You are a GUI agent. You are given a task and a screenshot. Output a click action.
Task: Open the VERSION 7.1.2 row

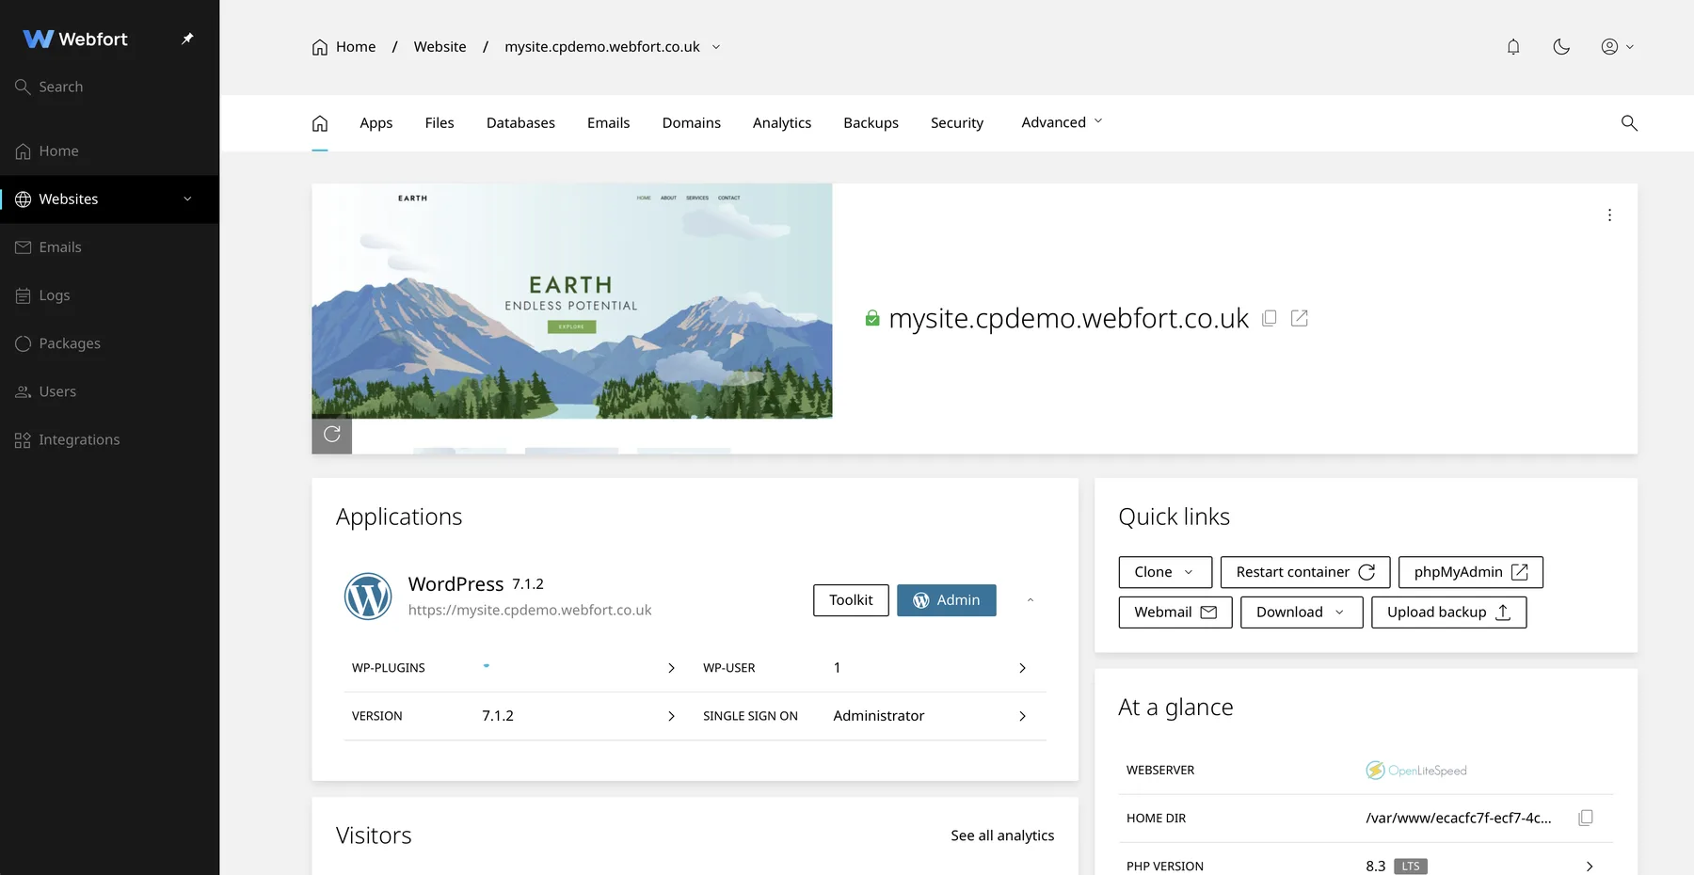tap(514, 716)
